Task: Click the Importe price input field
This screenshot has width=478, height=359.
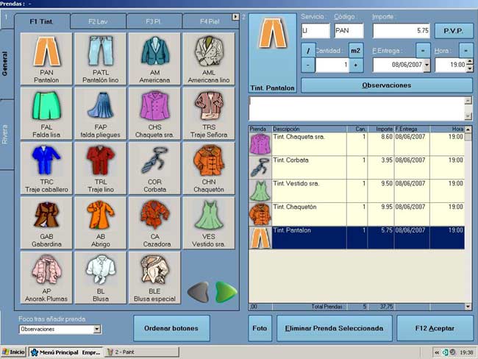Action: coord(401,31)
